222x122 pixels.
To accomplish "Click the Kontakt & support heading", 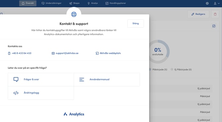I will click(74, 24).
